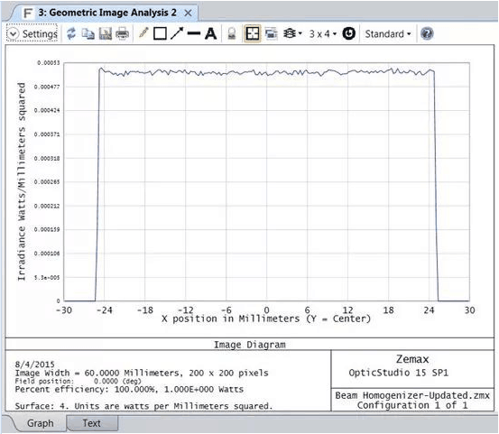Select the arrow drawing tool
This screenshot has width=499, height=434.
pyautogui.click(x=177, y=33)
